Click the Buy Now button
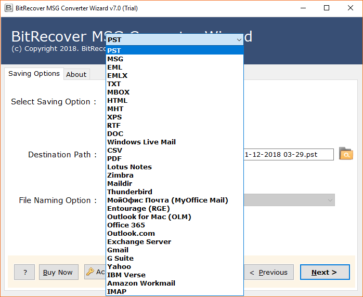 (59, 272)
